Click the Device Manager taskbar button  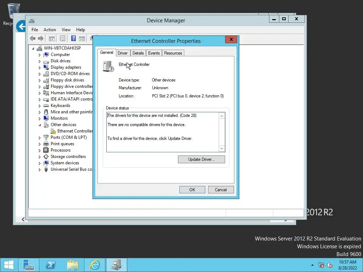pyautogui.click(x=116, y=265)
